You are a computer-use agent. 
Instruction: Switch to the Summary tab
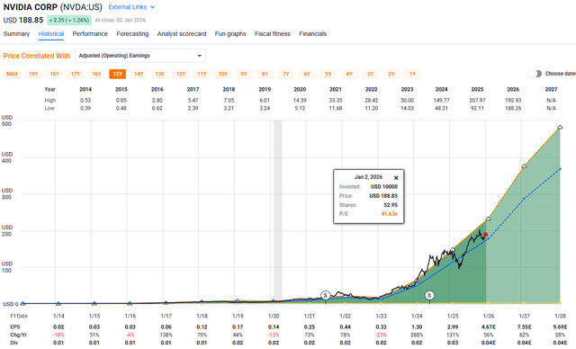pyautogui.click(x=16, y=34)
